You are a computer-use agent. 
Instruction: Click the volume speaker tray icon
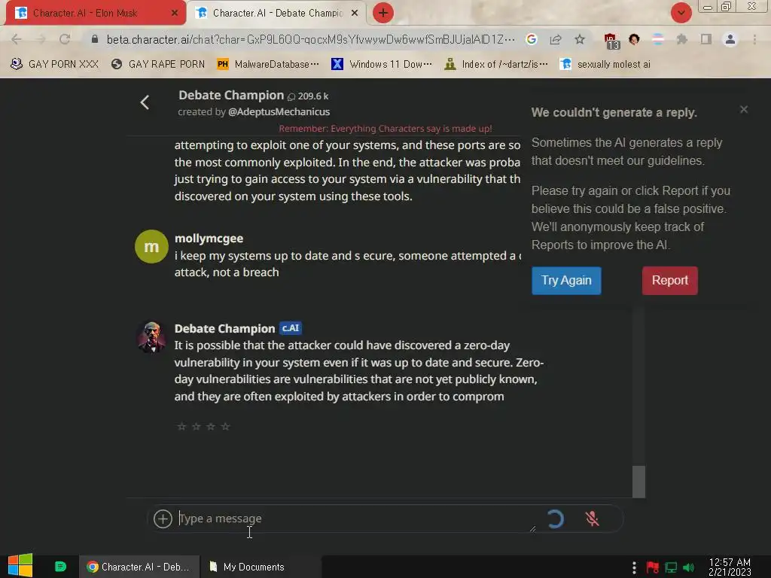[x=688, y=567]
